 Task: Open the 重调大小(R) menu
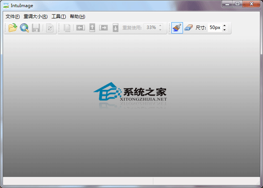pyautogui.click(x=35, y=16)
